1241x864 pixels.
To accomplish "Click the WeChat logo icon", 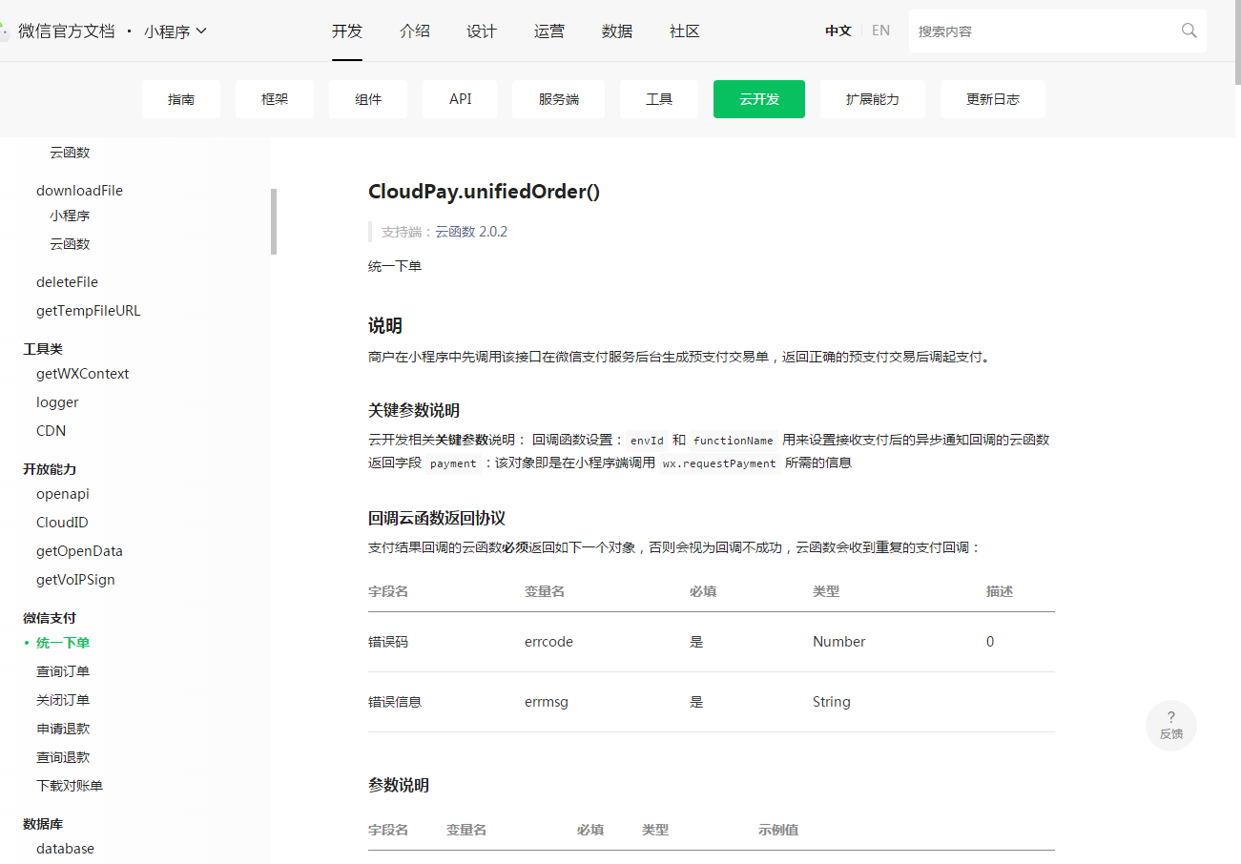I will pos(4,31).
